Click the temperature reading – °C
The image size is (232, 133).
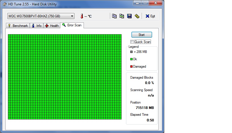[88, 16]
